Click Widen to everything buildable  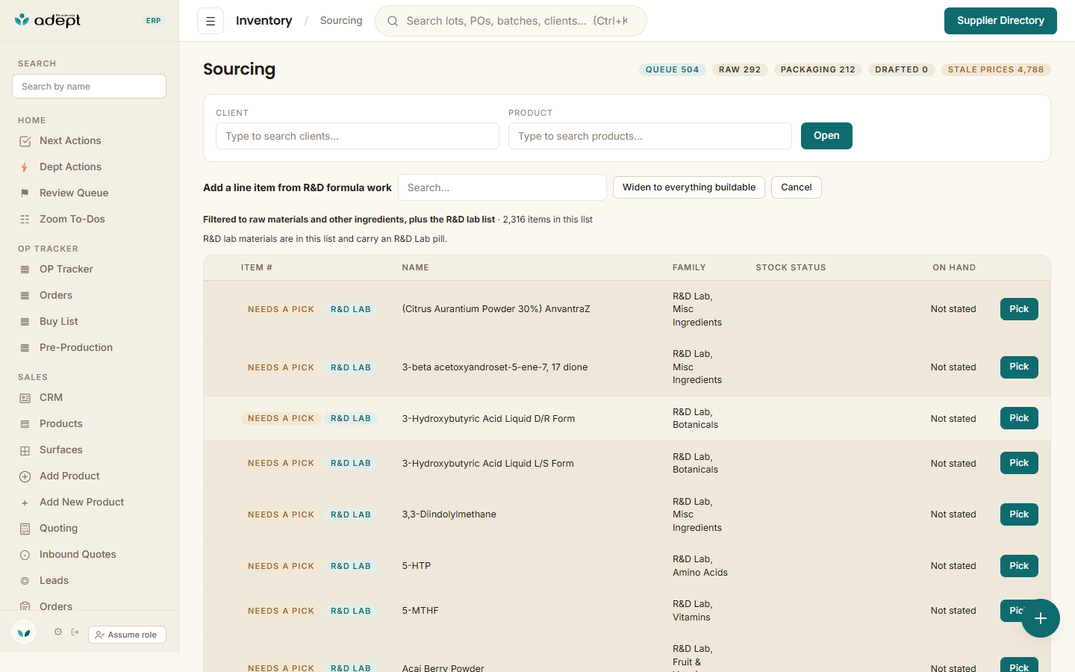point(689,187)
